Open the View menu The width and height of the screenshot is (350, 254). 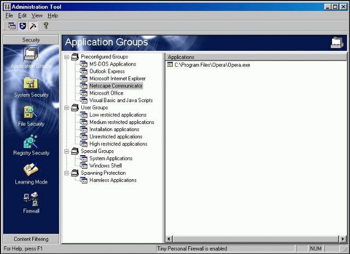pos(37,16)
